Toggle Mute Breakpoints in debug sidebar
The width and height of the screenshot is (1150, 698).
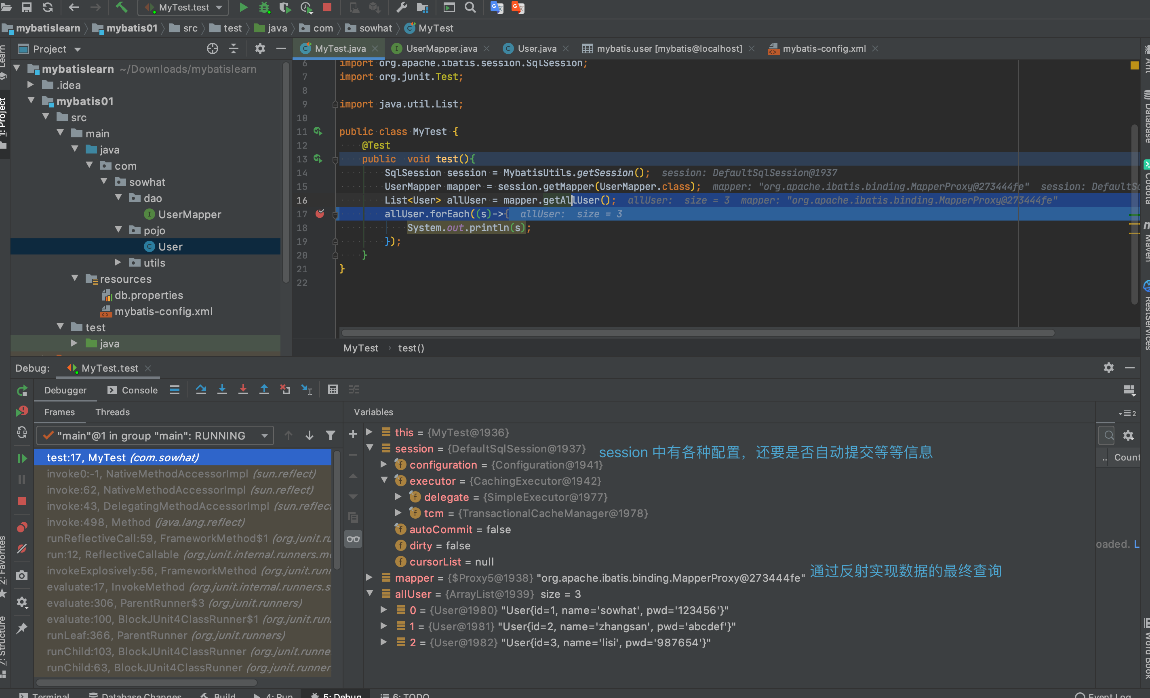click(x=22, y=548)
